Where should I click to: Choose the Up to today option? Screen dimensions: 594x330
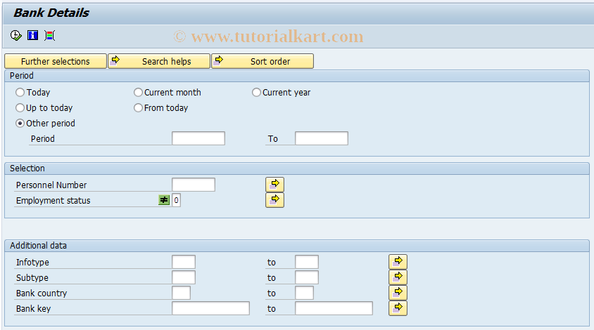[x=20, y=107]
